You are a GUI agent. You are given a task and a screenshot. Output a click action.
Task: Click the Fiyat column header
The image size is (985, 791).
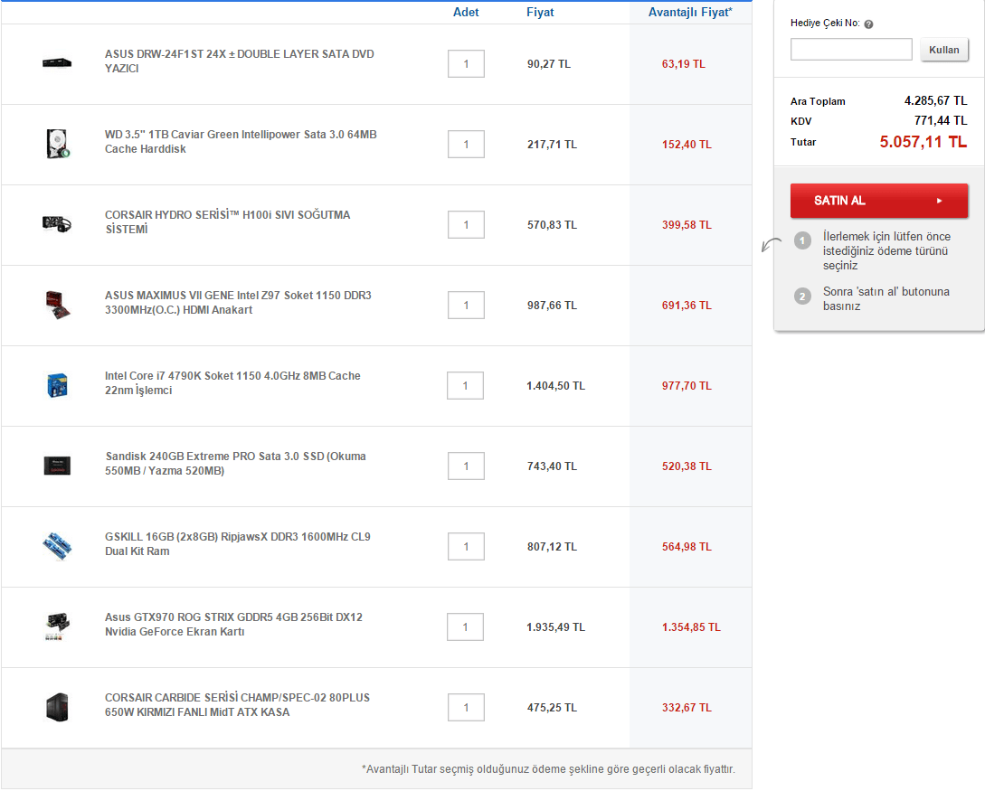[x=540, y=12]
